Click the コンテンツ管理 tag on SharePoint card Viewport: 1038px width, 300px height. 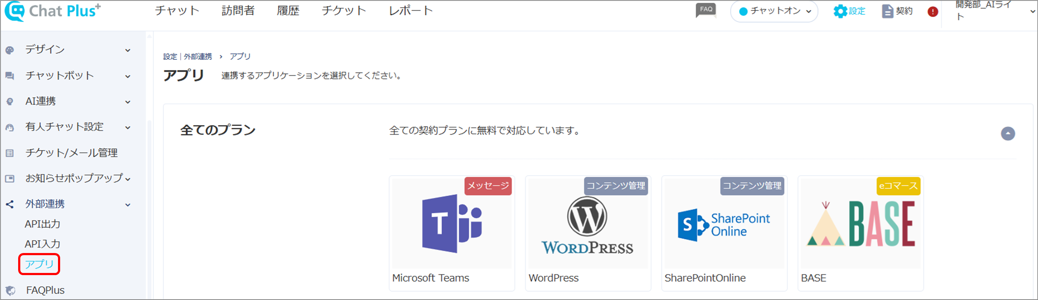[752, 186]
